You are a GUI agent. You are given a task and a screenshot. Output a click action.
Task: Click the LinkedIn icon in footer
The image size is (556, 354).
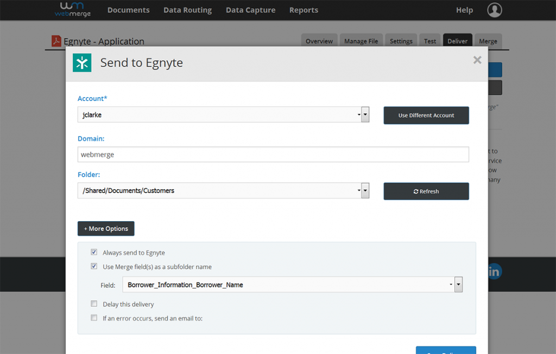494,272
